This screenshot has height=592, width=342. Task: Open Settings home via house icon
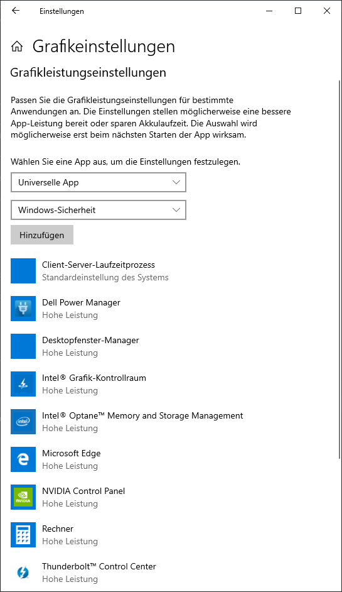[x=16, y=47]
